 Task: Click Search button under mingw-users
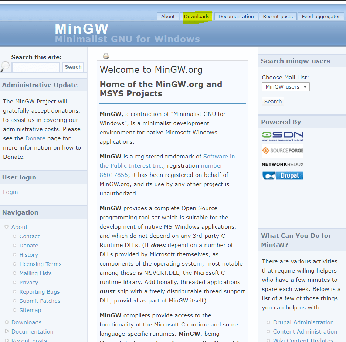pyautogui.click(x=273, y=102)
